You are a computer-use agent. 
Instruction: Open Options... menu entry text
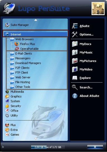point(86,34)
